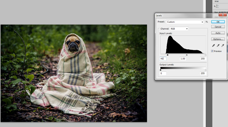The height and width of the screenshot is (127, 228).
Task: Click the Levels histogram graph
Action: coord(183,45)
